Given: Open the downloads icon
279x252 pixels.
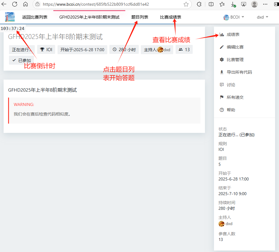Looking at the screenshot, I should point(233,4).
